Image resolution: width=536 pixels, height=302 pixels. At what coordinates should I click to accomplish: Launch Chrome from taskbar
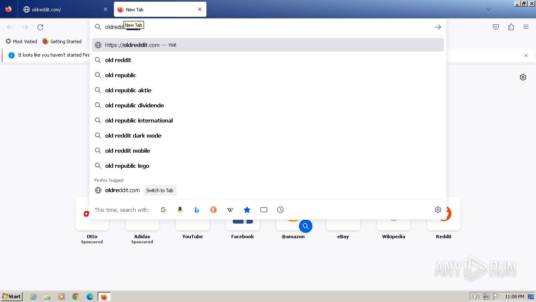pos(76,297)
